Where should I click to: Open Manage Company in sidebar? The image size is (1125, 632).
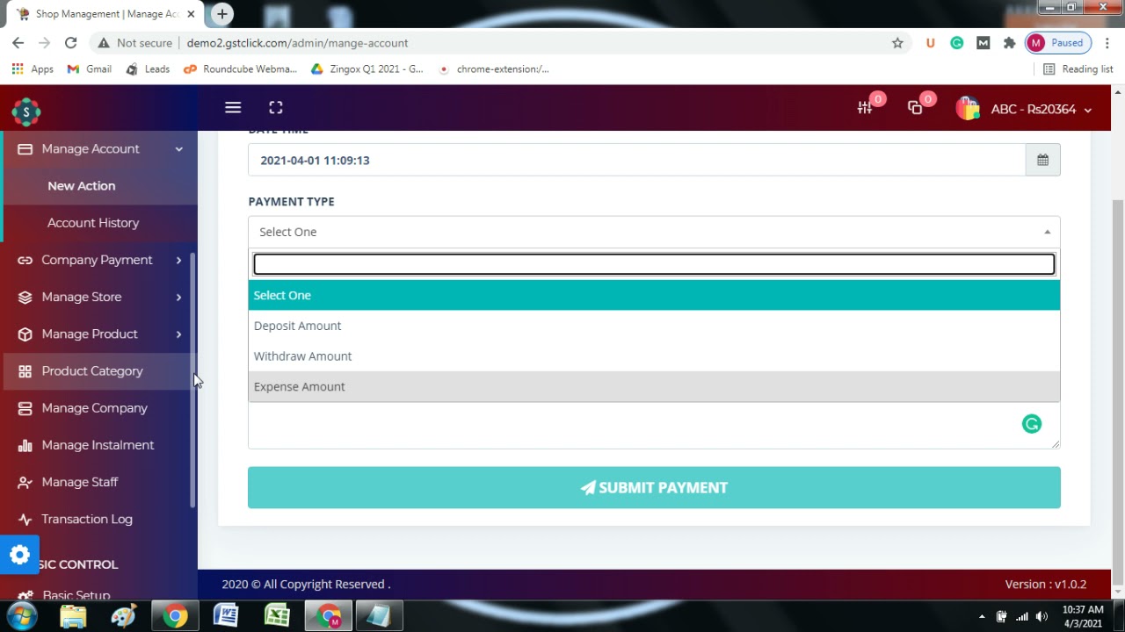[x=95, y=408]
